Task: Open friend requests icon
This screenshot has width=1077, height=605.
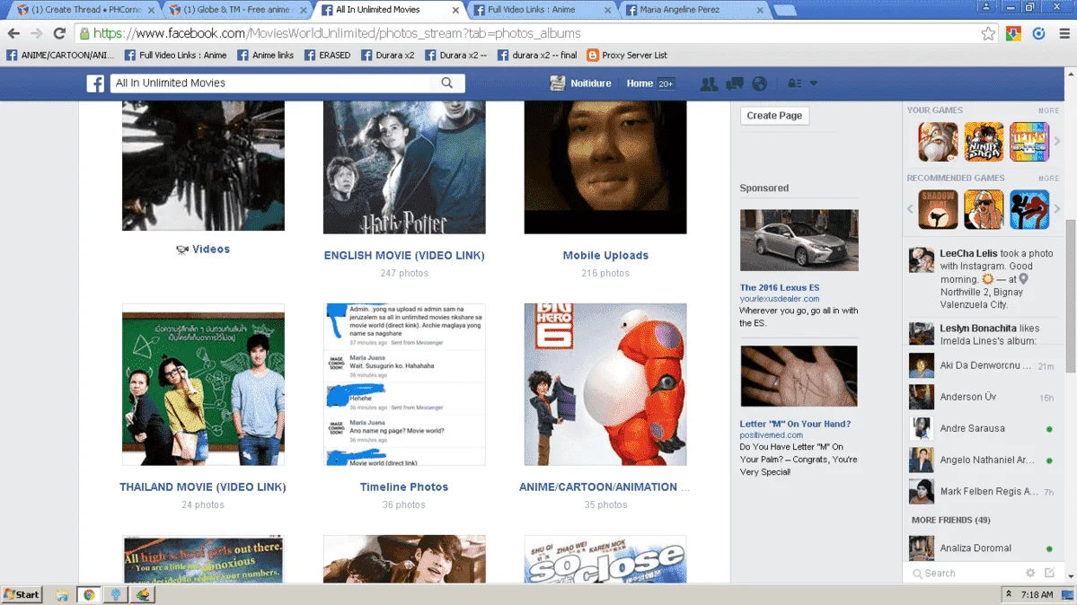Action: click(709, 83)
